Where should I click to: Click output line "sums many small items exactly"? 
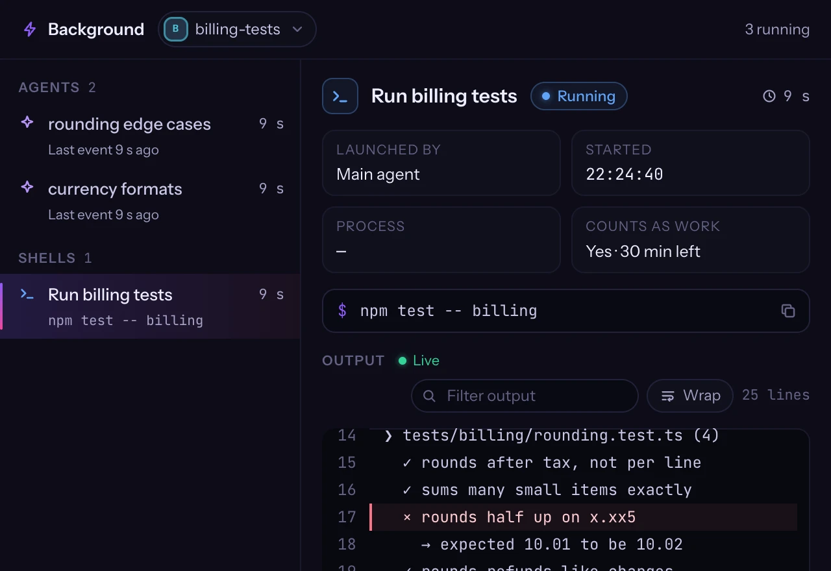coord(556,490)
